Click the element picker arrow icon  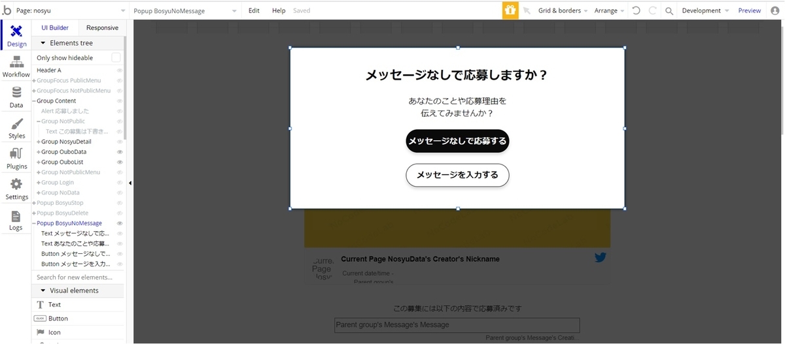(527, 11)
